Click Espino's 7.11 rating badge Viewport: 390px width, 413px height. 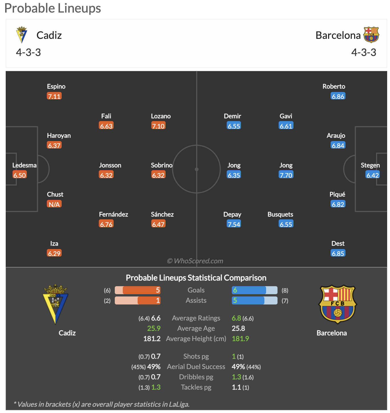point(54,96)
